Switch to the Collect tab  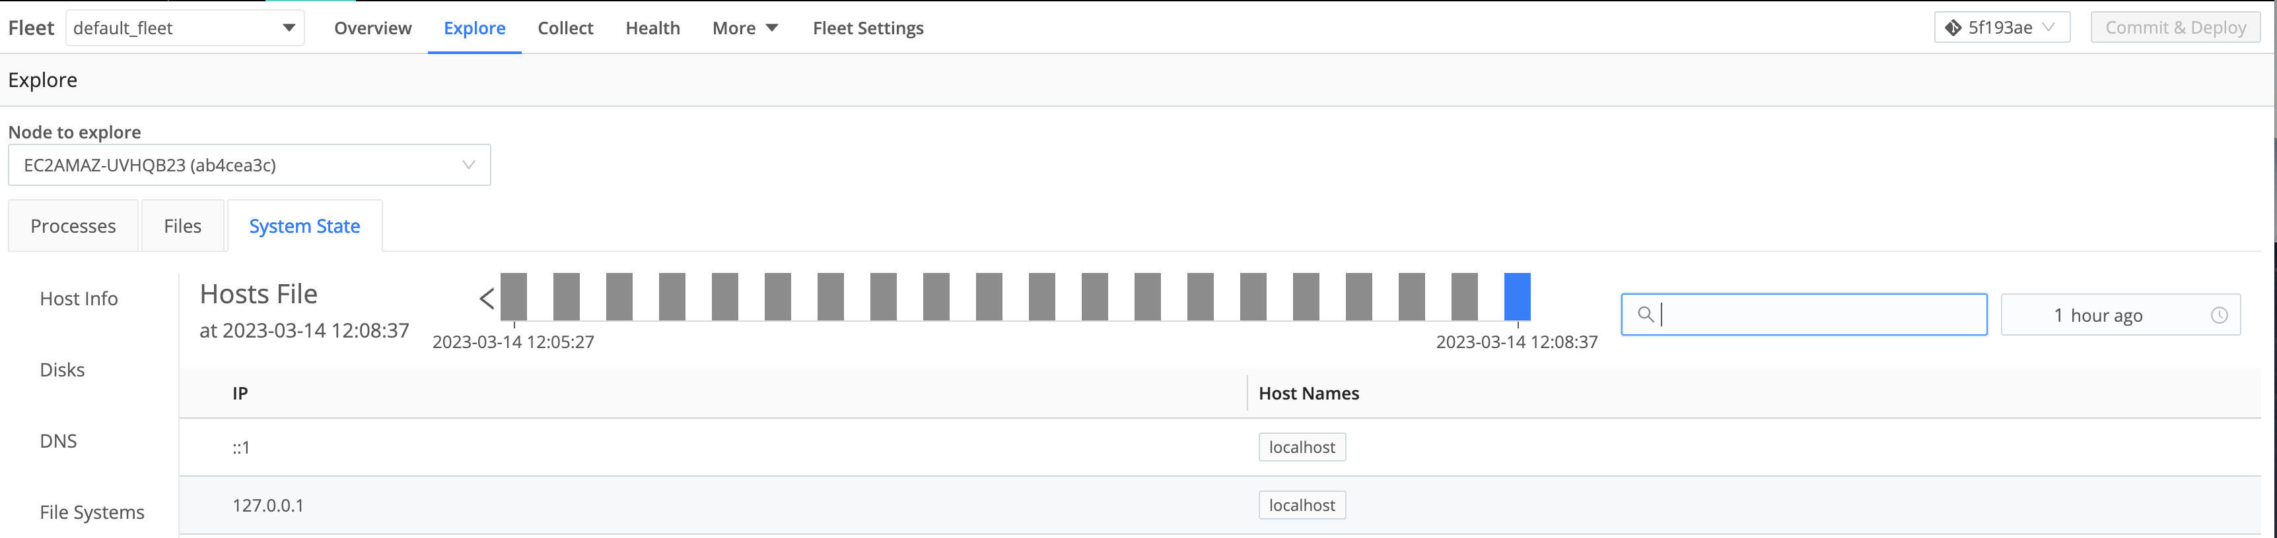pyautogui.click(x=565, y=28)
